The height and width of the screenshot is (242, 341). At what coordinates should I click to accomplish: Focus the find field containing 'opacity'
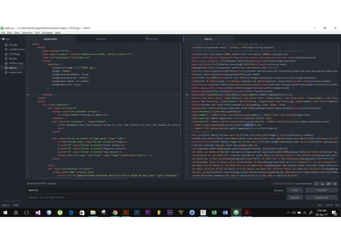[156, 191]
